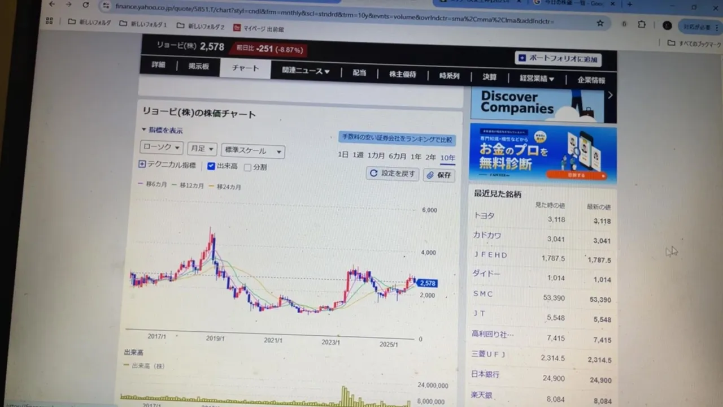723x407 pixels.
Task: Select the 6カ月 range
Action: pos(398,156)
